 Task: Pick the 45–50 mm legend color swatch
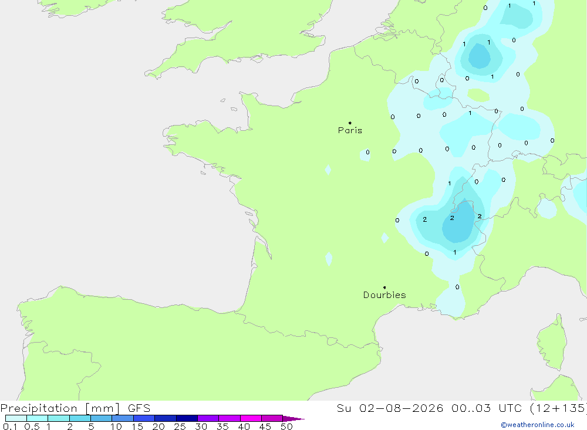272,418
